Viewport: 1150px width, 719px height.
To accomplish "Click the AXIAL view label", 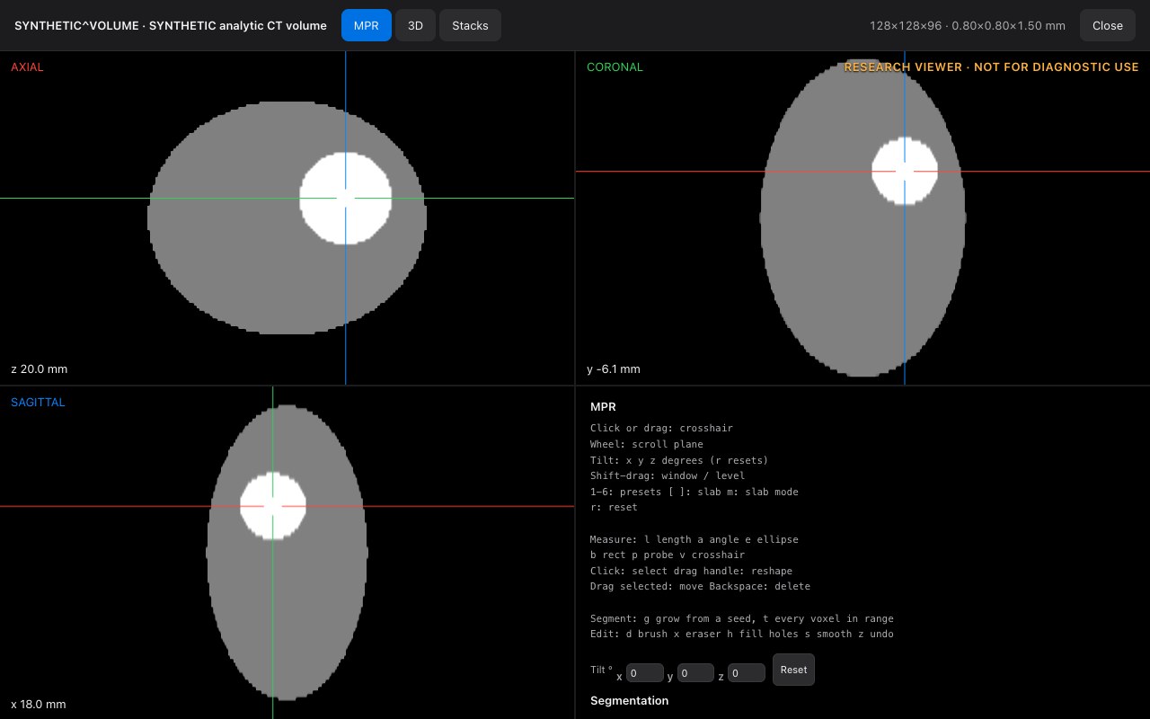I will coord(27,67).
